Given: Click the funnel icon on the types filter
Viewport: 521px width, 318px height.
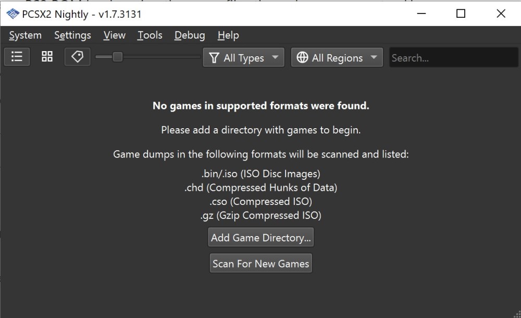Looking at the screenshot, I should 214,58.
